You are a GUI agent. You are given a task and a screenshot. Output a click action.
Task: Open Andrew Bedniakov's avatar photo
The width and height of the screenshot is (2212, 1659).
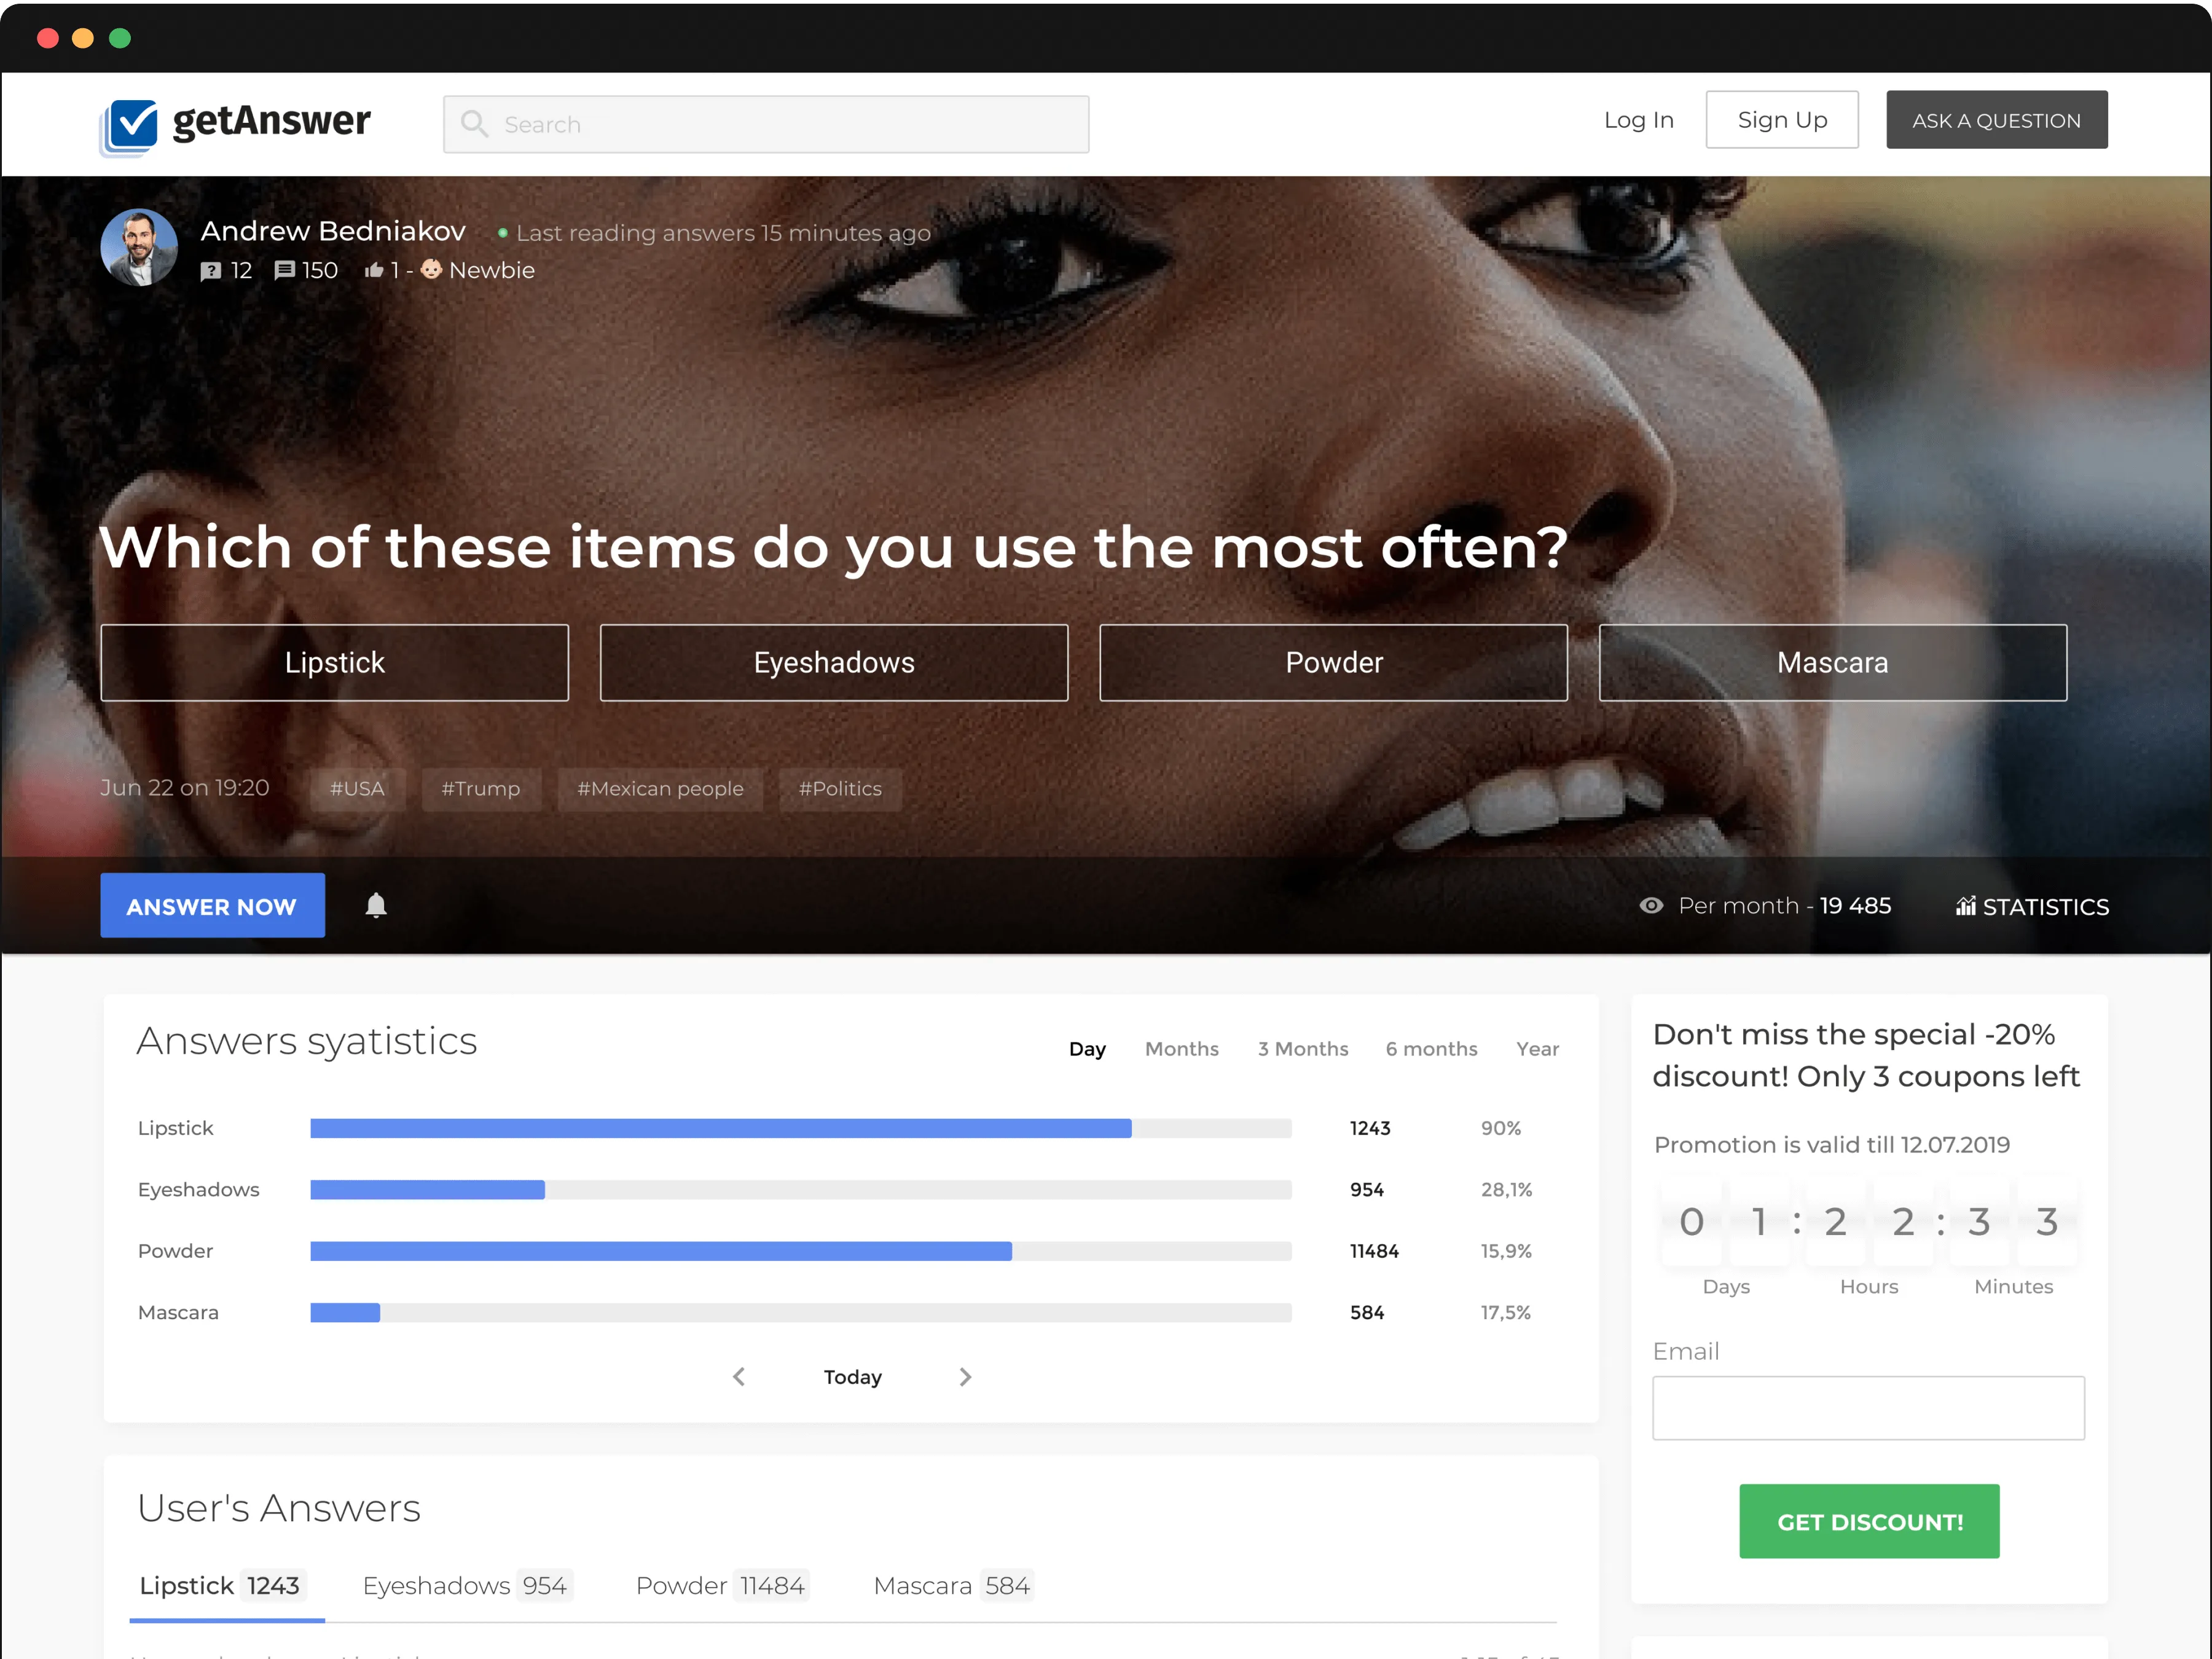point(139,247)
